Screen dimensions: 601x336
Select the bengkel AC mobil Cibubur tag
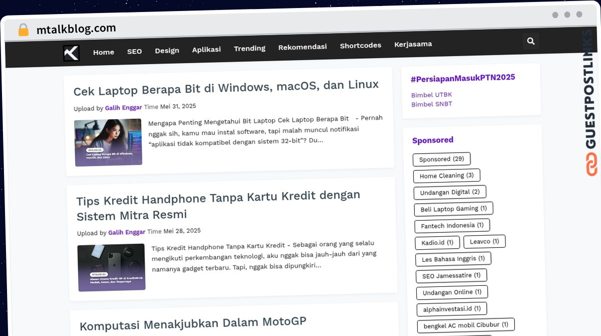[x=466, y=325]
